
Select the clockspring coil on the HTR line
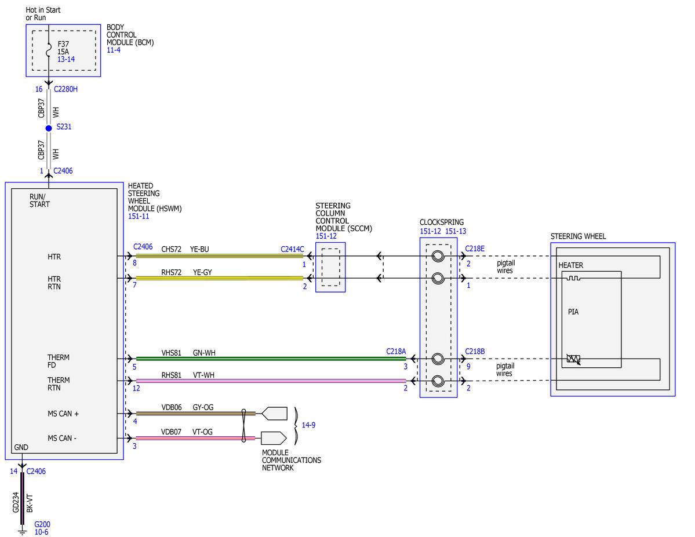pos(438,256)
